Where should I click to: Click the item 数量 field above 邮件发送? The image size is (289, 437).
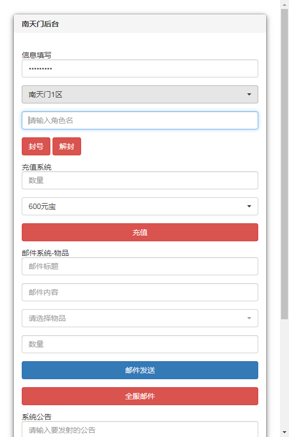[140, 344]
